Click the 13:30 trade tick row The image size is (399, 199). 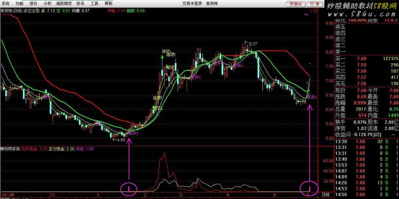coord(367,141)
